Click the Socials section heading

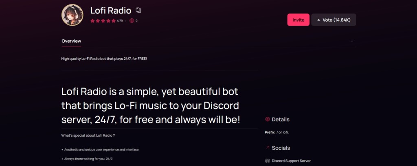pos(281,148)
